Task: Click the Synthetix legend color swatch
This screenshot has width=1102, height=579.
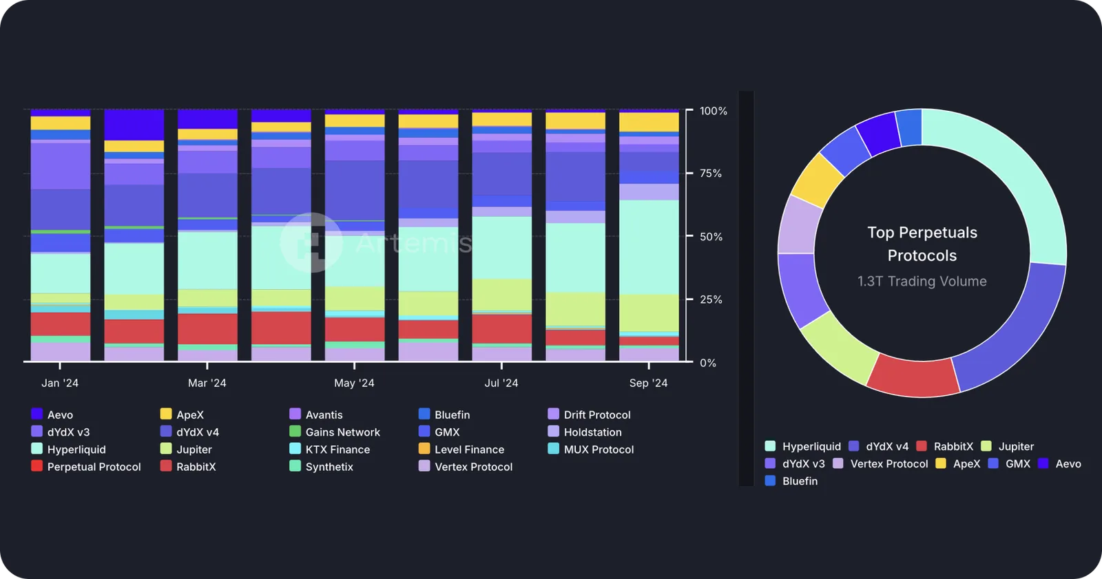Action: 295,465
